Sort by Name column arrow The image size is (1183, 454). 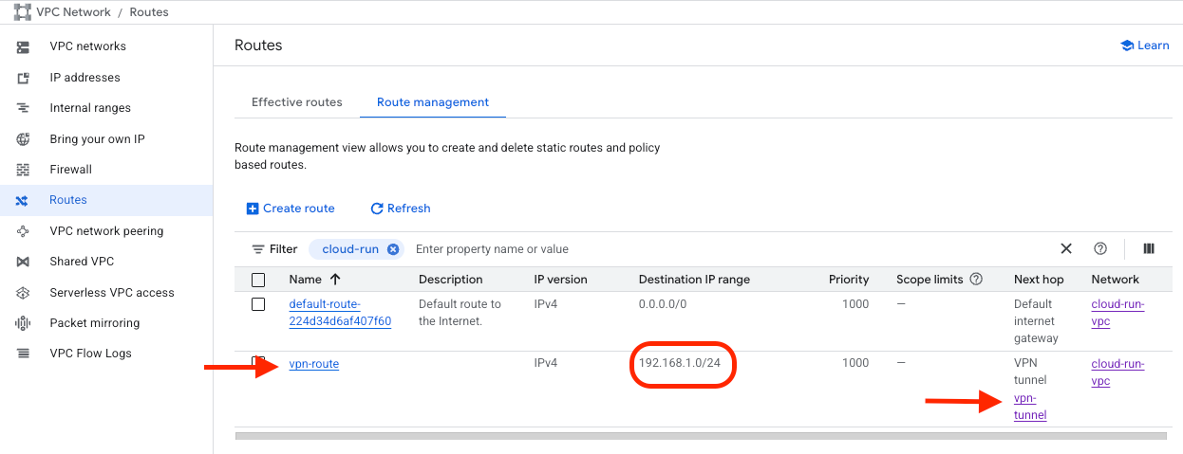[x=335, y=280]
